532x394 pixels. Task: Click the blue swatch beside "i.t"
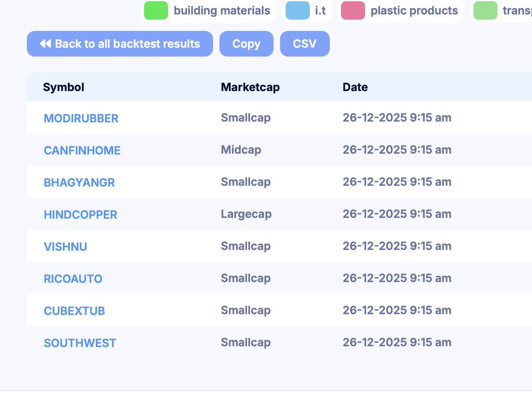tap(296, 10)
